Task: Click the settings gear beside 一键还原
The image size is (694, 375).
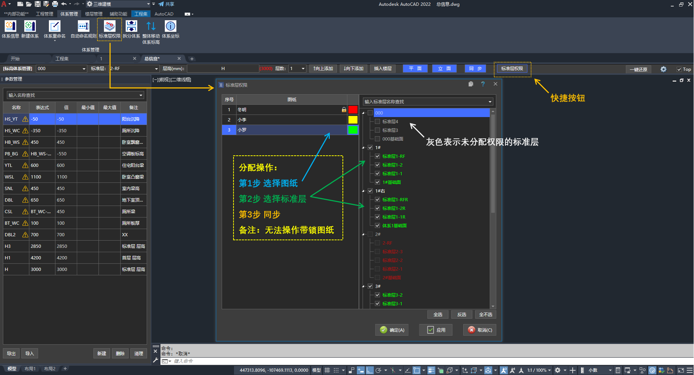Action: point(663,69)
